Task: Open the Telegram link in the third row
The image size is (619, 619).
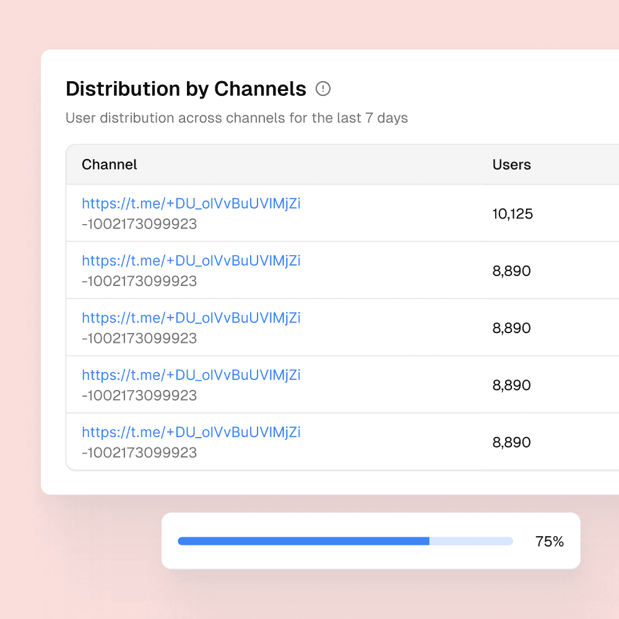Action: tap(191, 318)
